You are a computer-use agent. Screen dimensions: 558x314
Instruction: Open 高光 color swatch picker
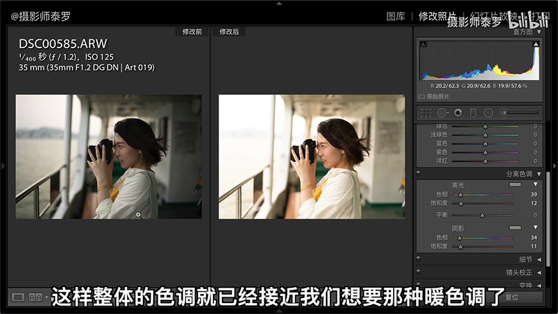[515, 184]
